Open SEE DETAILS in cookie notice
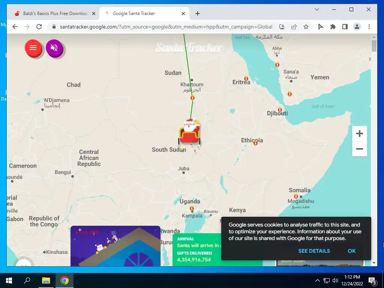This screenshot has height=288, width=384. coord(314,251)
